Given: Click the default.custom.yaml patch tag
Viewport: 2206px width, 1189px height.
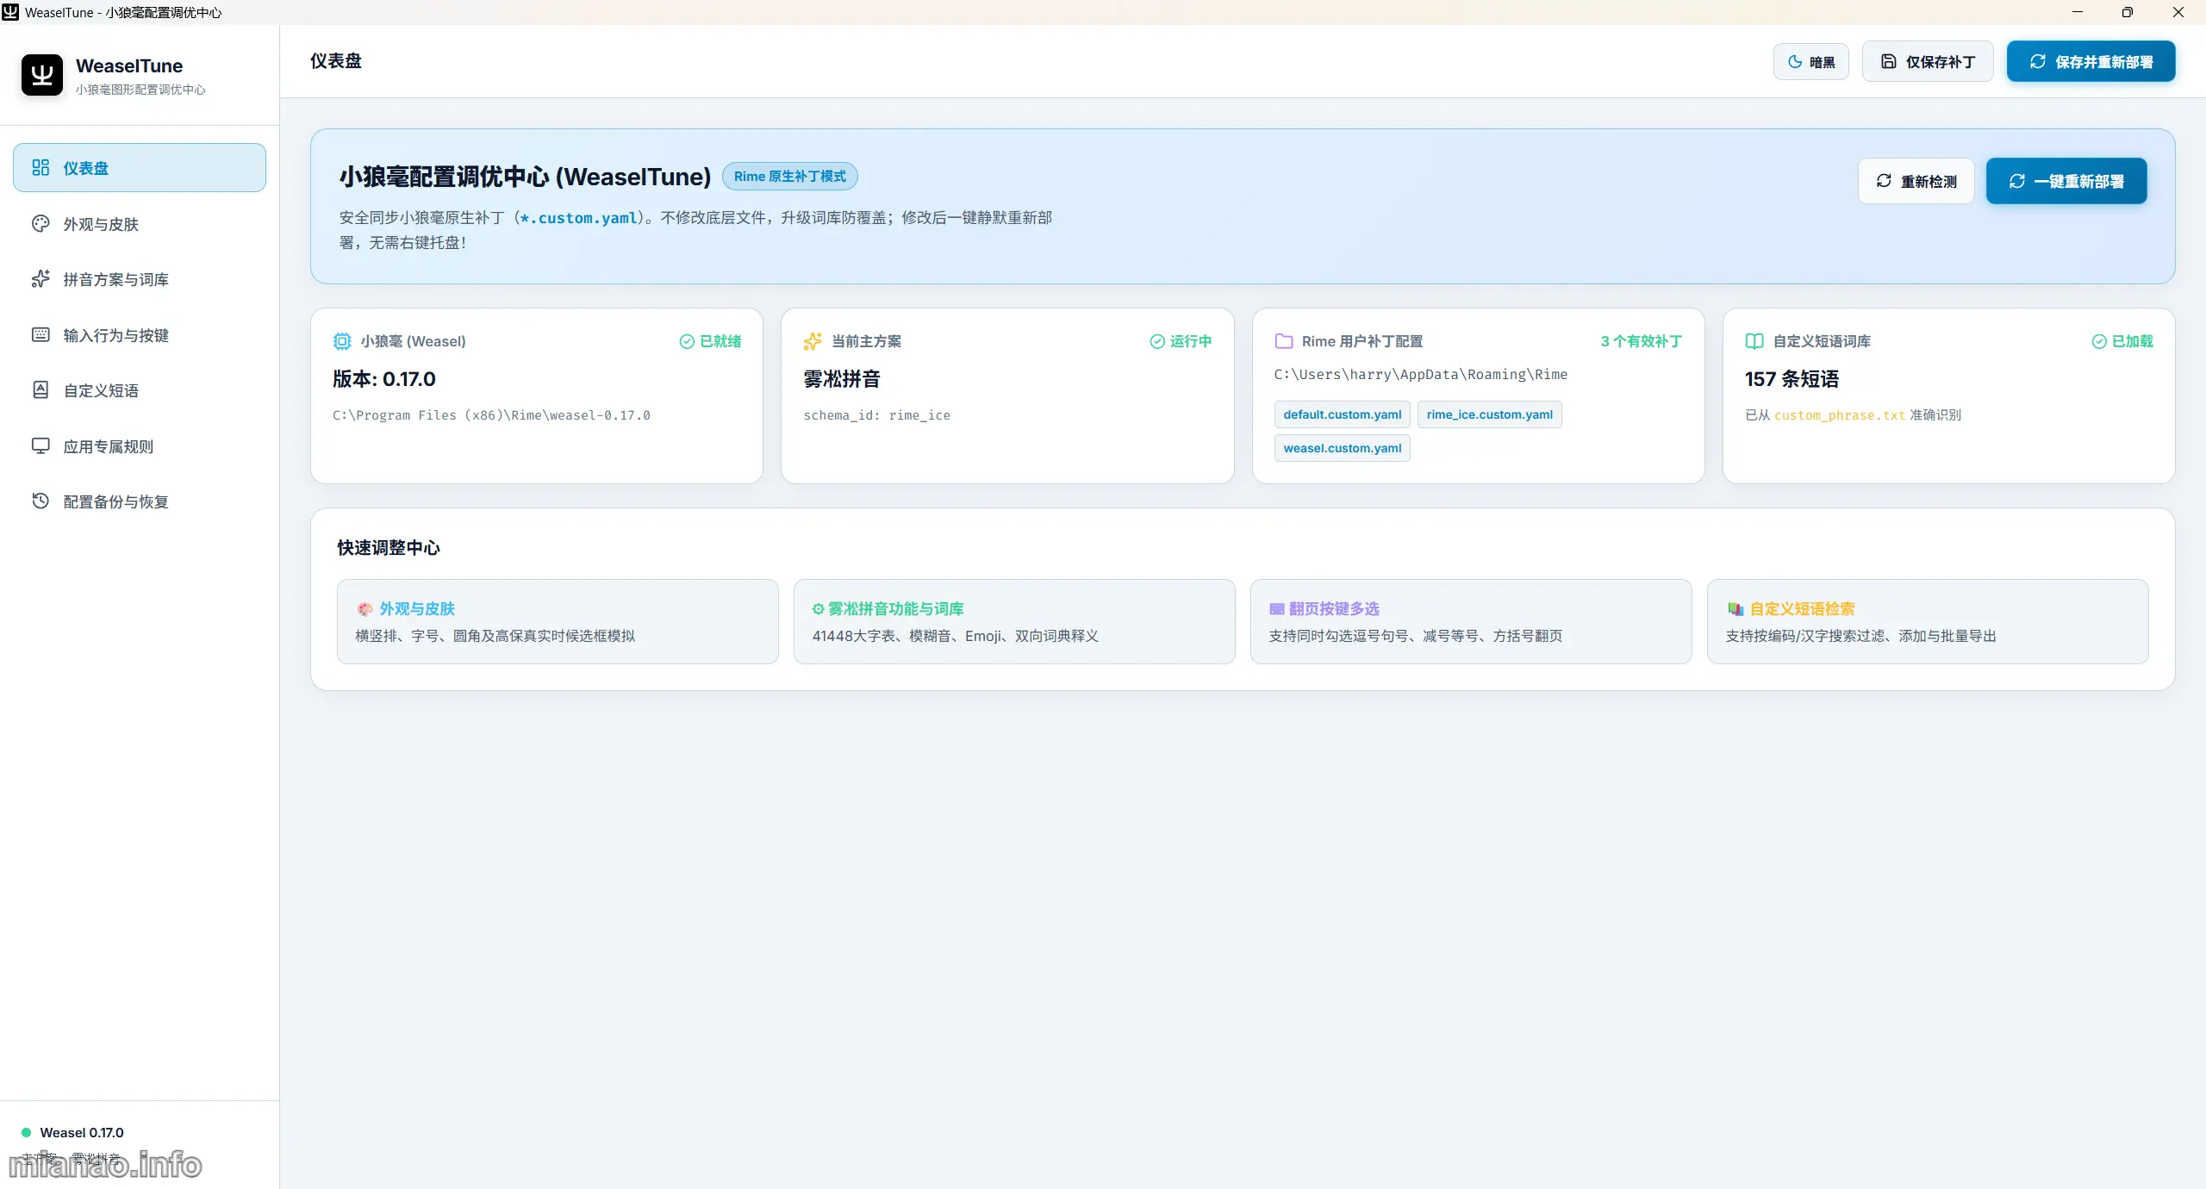Looking at the screenshot, I should (1342, 414).
